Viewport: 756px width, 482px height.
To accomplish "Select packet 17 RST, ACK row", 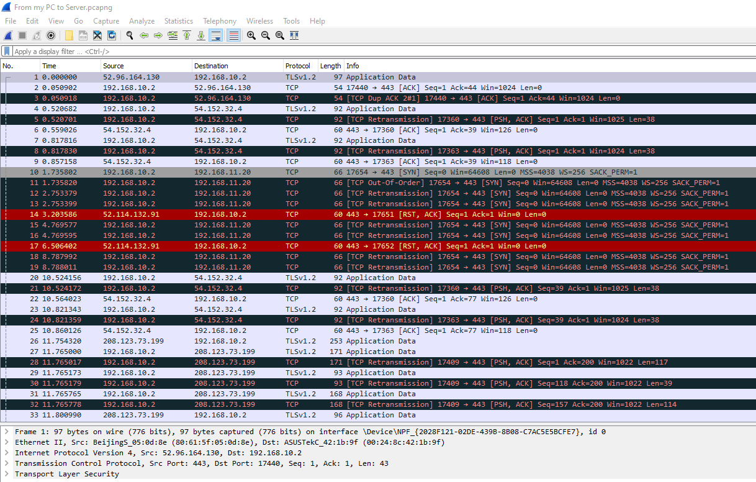I will (378, 246).
